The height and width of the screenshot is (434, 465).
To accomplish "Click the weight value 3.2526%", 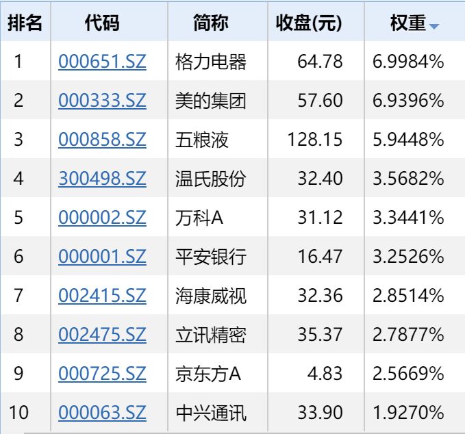I will click(408, 257).
